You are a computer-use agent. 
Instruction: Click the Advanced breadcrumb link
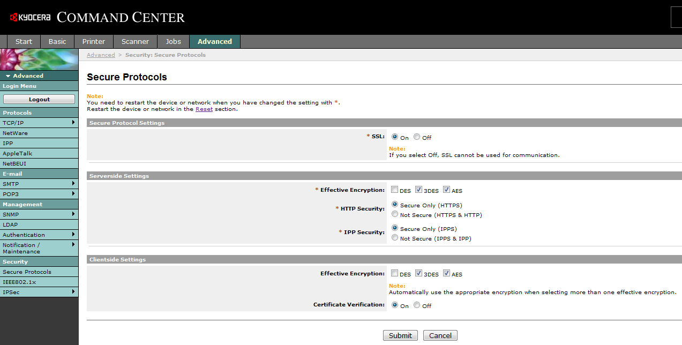point(101,55)
